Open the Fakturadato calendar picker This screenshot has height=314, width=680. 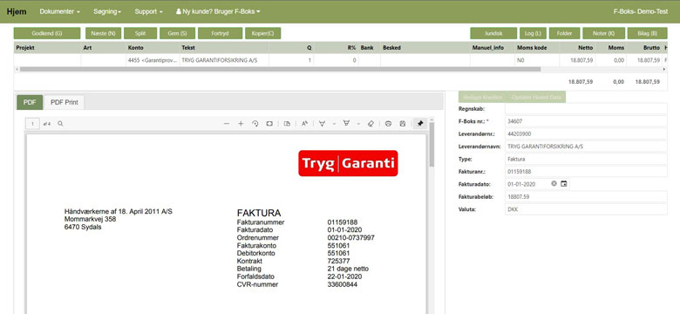click(x=564, y=184)
